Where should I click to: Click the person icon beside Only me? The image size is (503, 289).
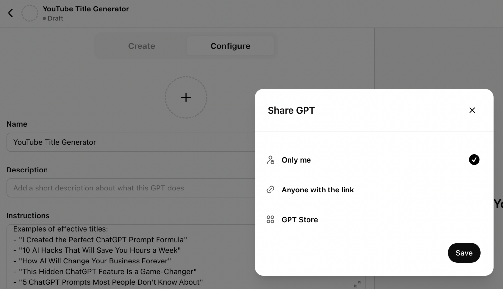[270, 160]
